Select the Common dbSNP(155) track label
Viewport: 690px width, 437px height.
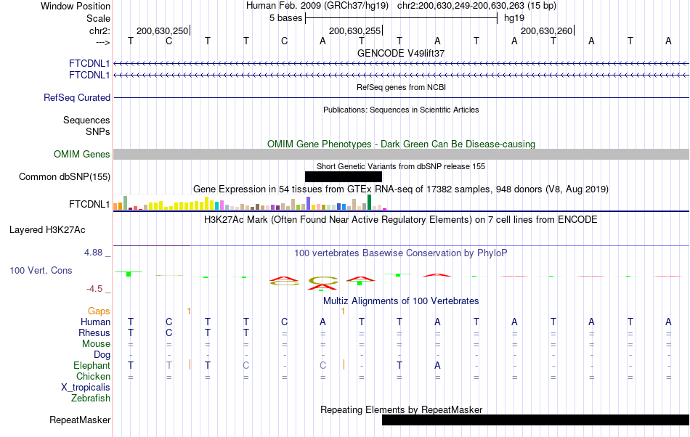pos(64,176)
